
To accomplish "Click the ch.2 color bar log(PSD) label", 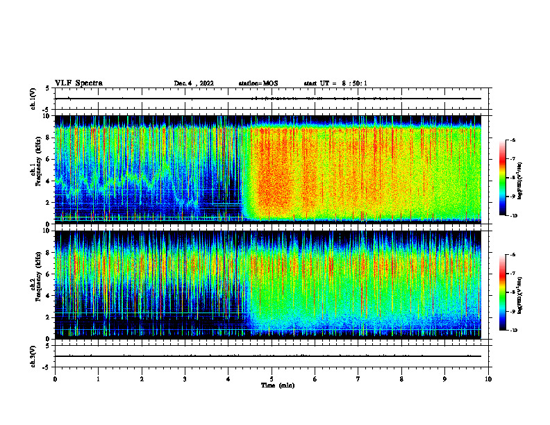I will (520, 295).
